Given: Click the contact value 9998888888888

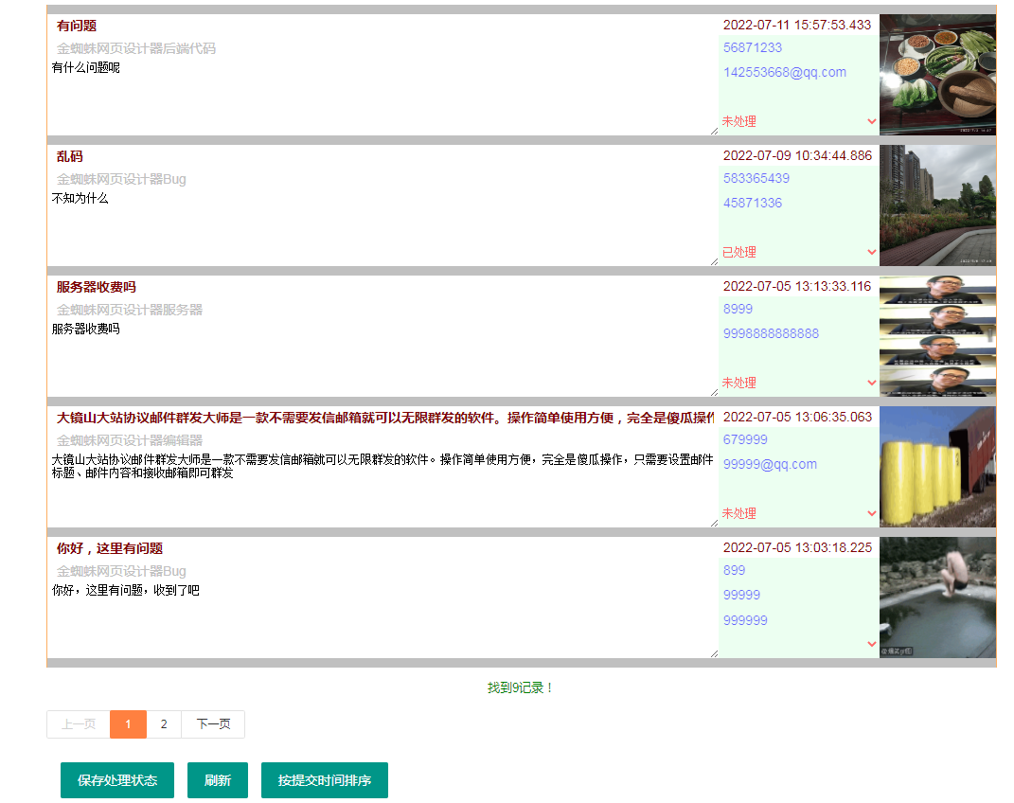Looking at the screenshot, I should [771, 333].
